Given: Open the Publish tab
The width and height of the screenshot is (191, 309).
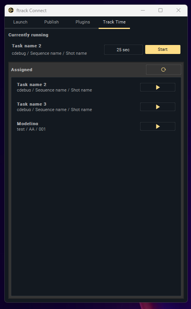Looking at the screenshot, I should coord(51,22).
